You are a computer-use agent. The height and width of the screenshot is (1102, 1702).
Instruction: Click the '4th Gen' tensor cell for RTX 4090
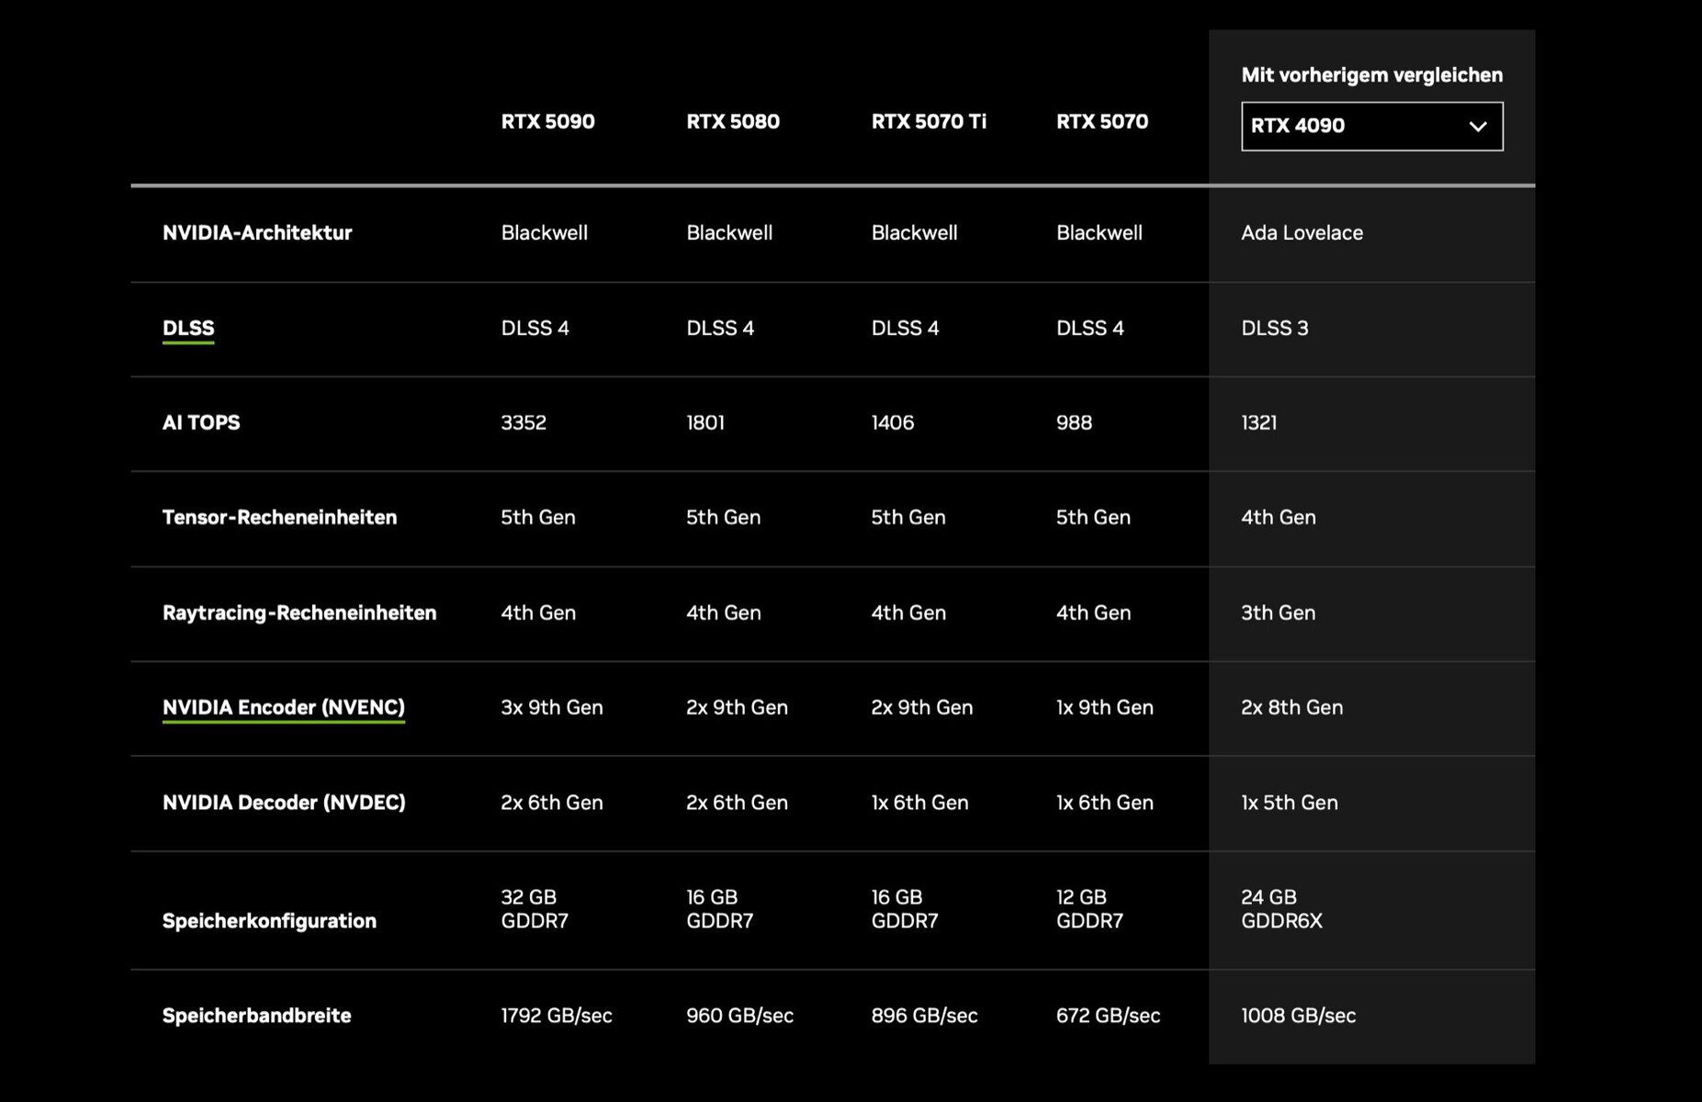[x=1279, y=518]
